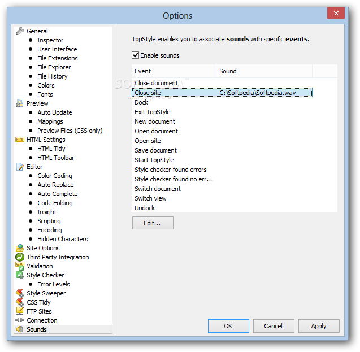Select the Switch document event
This screenshot has width=360, height=352.
click(158, 189)
